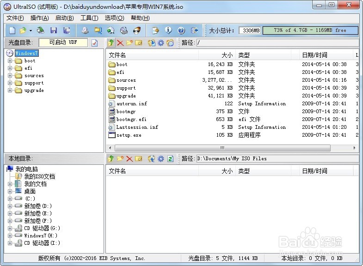This screenshot has width=363, height=266.
Task: Expand the (C:) drive node
Action: (10, 199)
